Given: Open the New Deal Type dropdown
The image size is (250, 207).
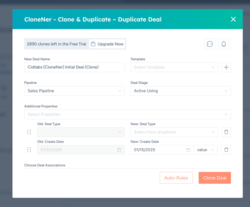Looking at the screenshot, I should pyautogui.click(x=174, y=132).
